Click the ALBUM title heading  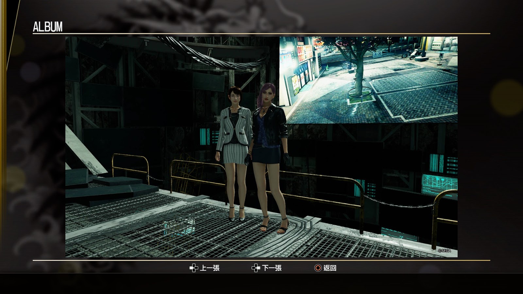click(x=48, y=27)
